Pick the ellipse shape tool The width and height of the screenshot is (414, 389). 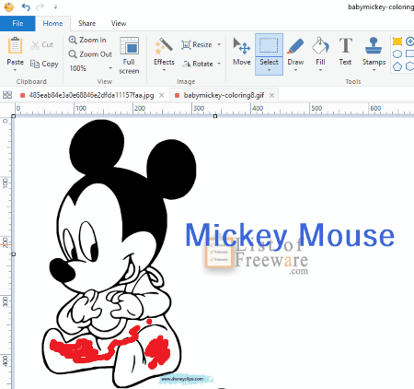point(397,54)
